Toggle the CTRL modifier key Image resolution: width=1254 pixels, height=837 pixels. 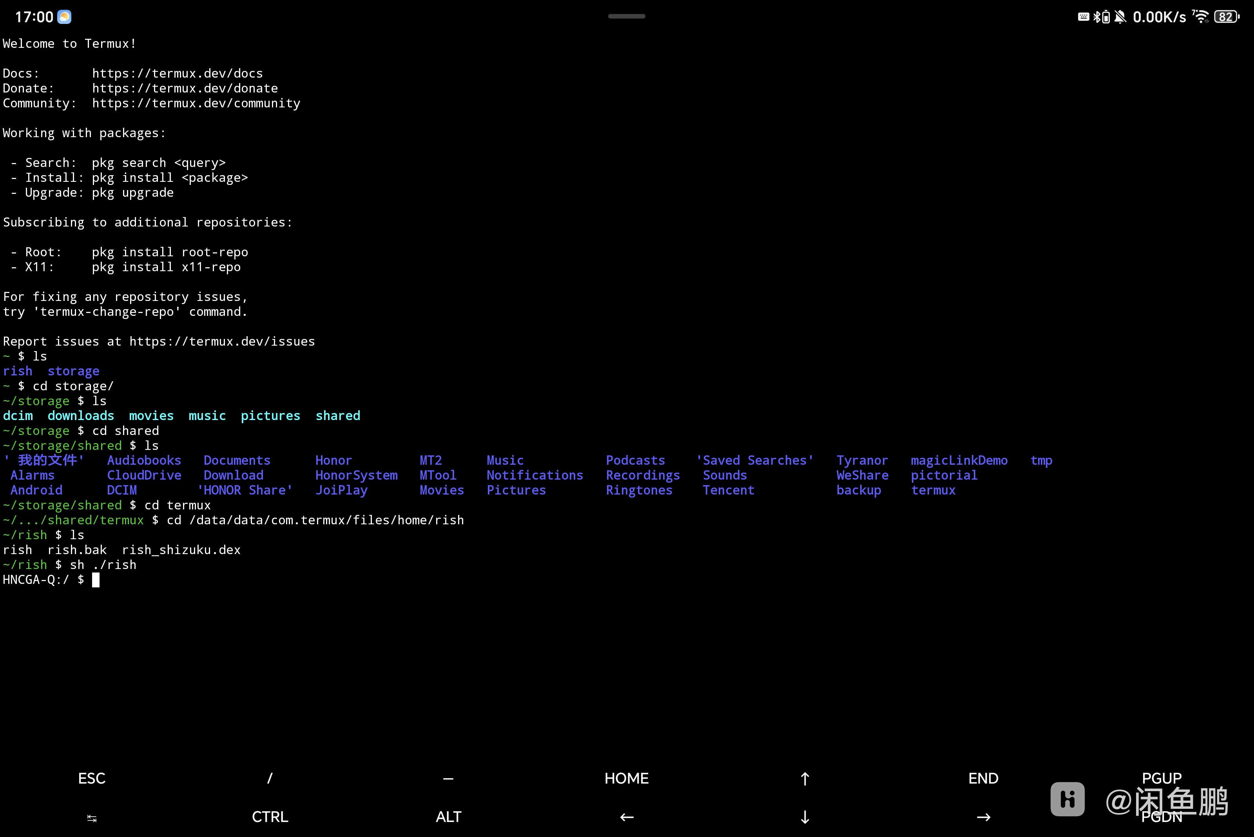click(270, 817)
